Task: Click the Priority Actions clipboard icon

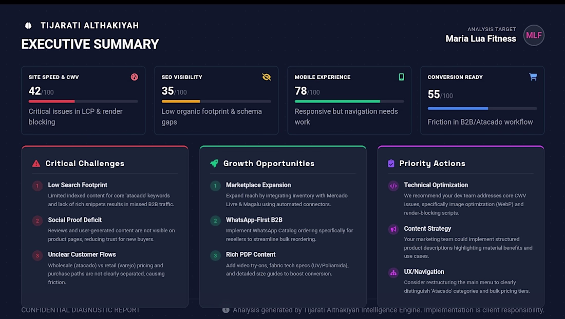Action: pyautogui.click(x=391, y=164)
